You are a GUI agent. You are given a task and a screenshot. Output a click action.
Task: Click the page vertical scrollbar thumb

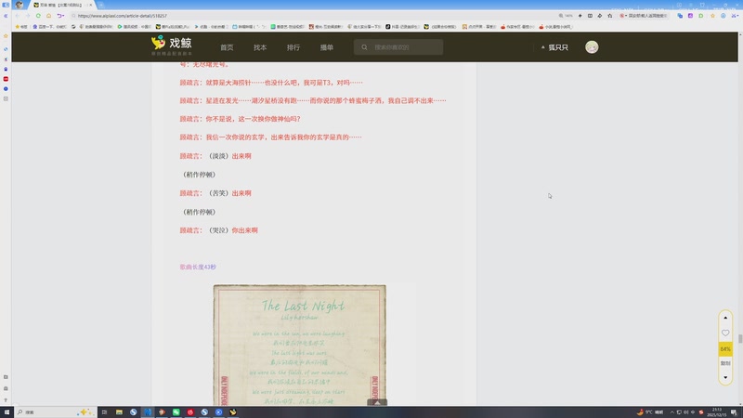740,339
